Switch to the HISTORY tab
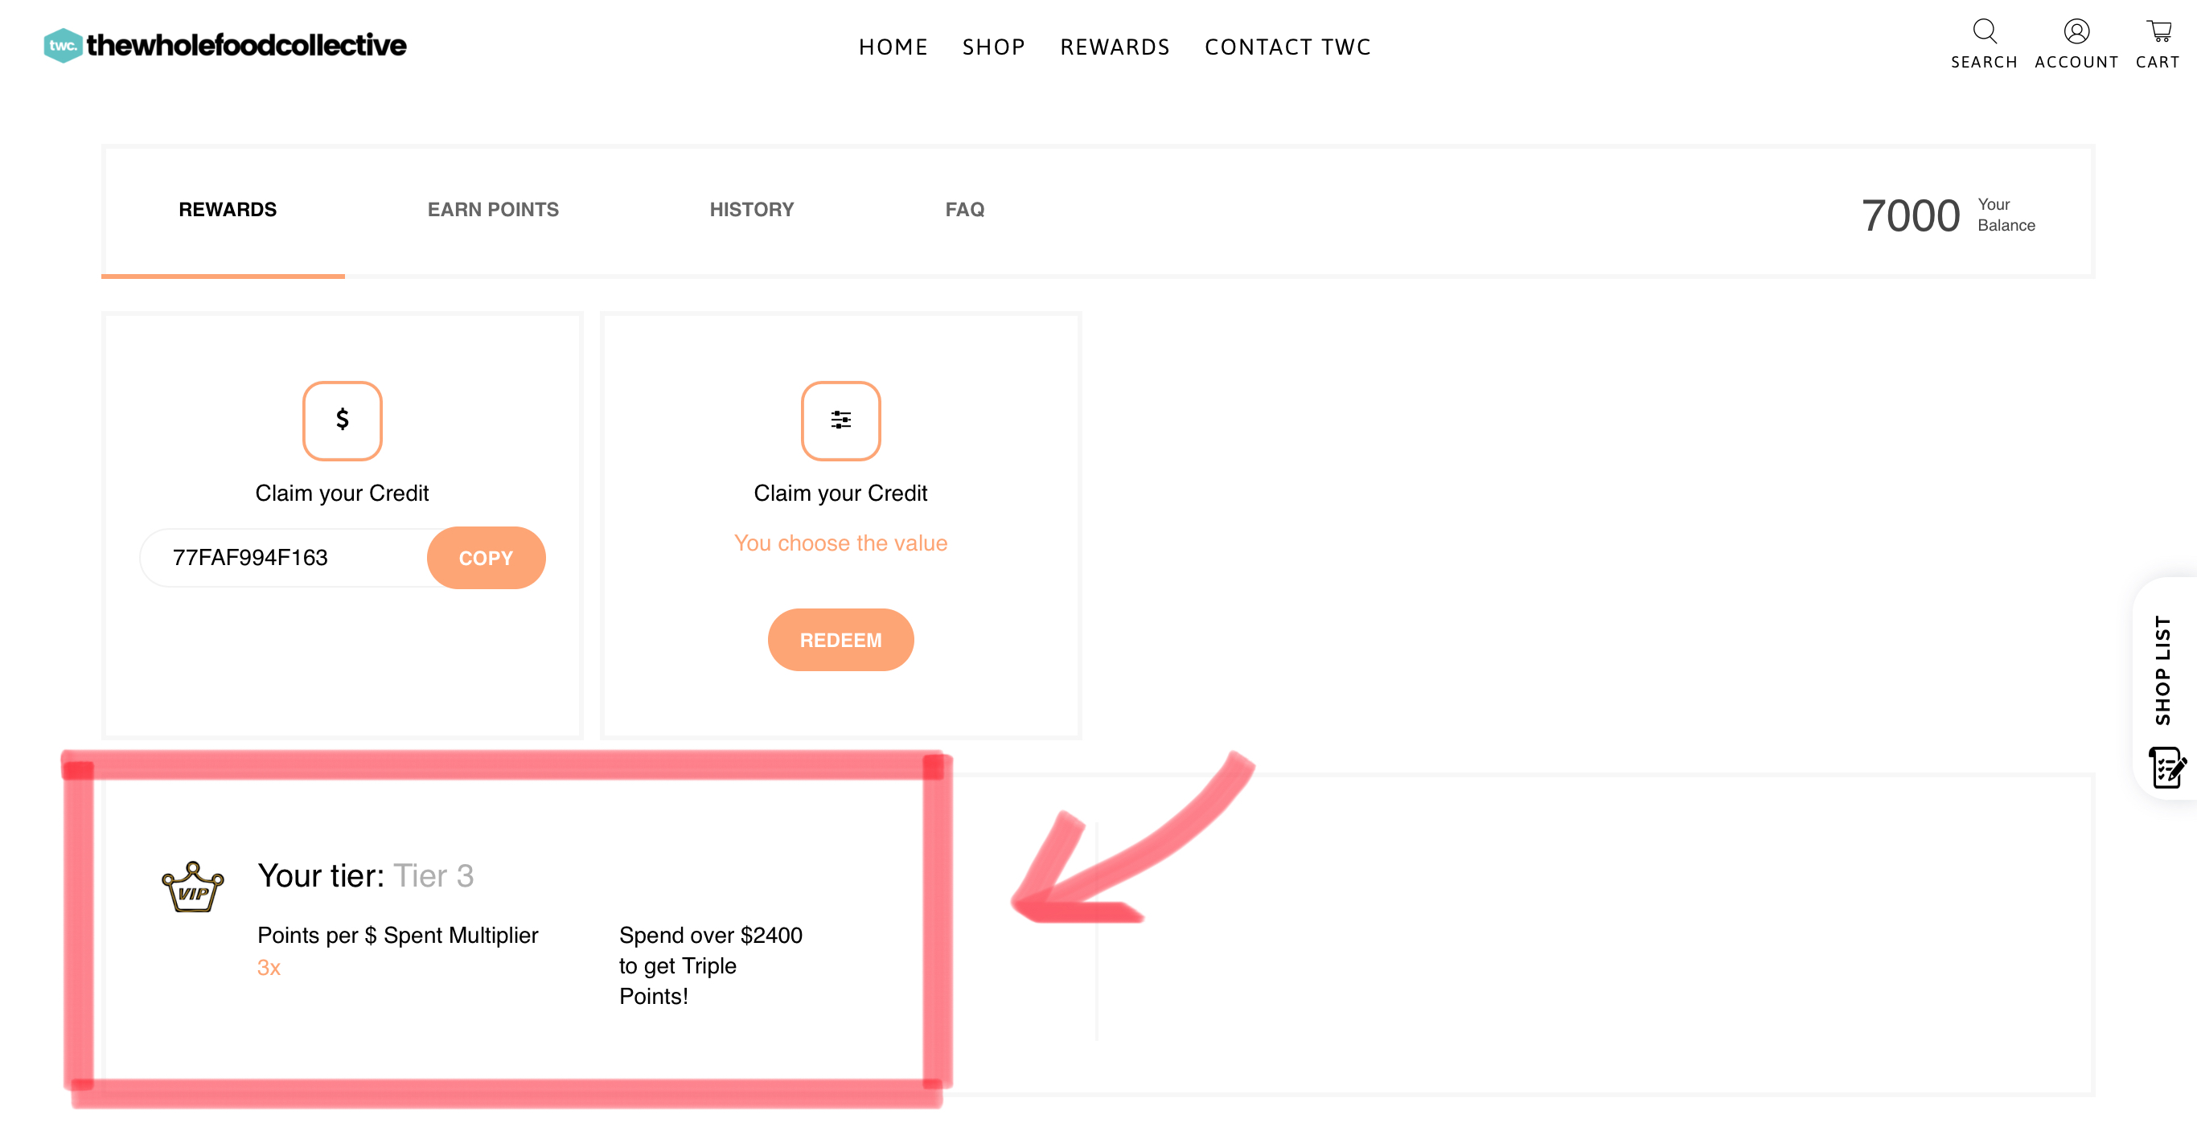Viewport: 2197px width, 1143px height. [x=751, y=210]
